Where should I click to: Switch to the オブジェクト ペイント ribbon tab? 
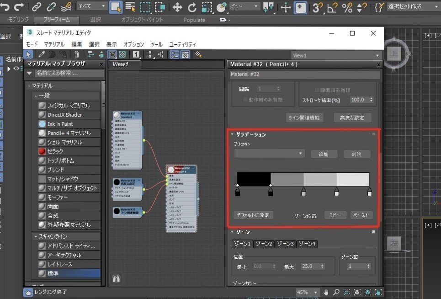[x=142, y=20]
